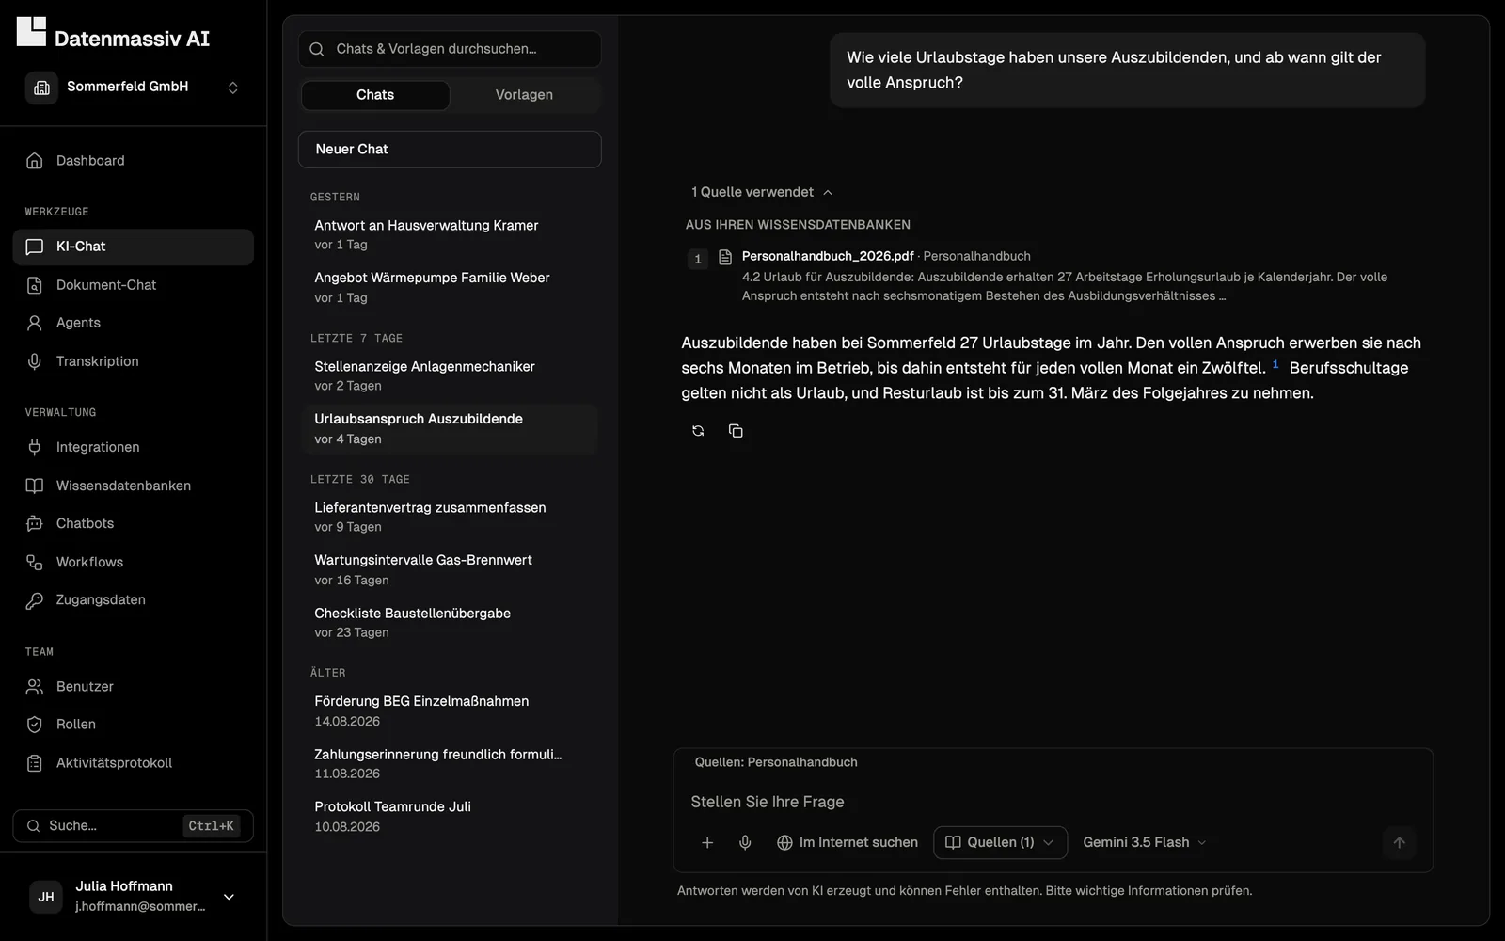
Task: Collapse the 1 Quelle verwendet section
Action: (x=762, y=192)
